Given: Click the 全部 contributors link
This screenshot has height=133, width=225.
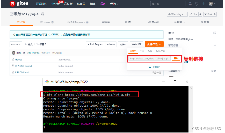Looking at the screenshot, I should (213, 71).
